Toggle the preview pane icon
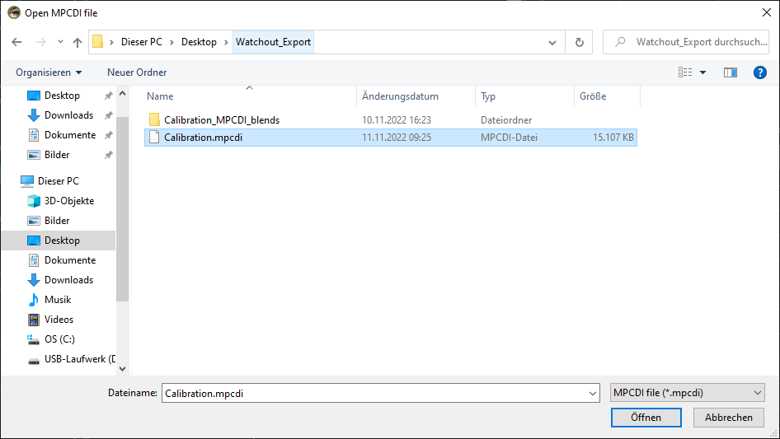The image size is (780, 439). click(730, 72)
